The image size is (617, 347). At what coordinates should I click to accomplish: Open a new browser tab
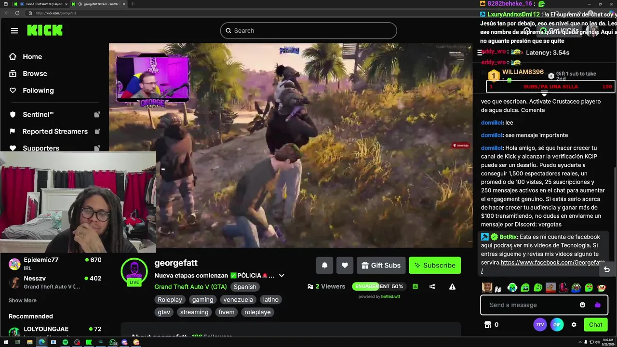tap(133, 4)
